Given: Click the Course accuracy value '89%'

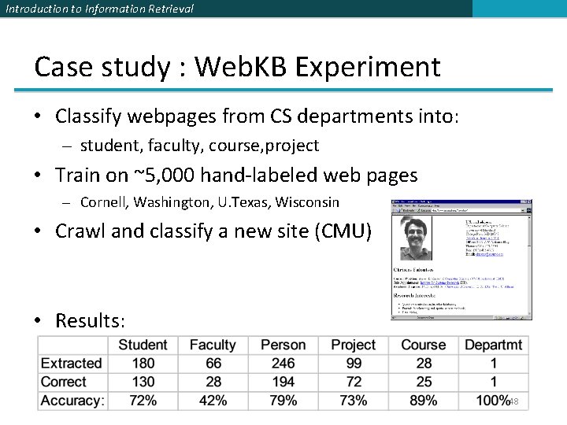Looking at the screenshot, I should 424,401.
